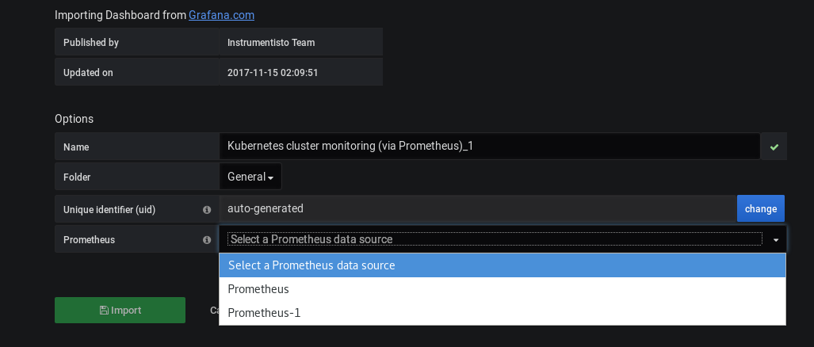814x347 pixels.
Task: Click the green Import button
Action: click(x=120, y=310)
